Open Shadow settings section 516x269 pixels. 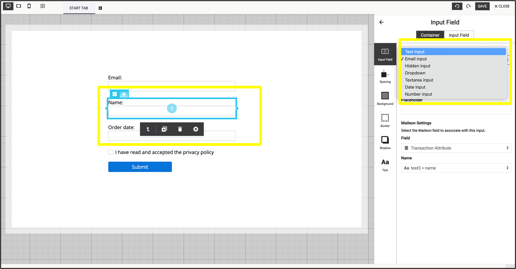click(x=385, y=143)
